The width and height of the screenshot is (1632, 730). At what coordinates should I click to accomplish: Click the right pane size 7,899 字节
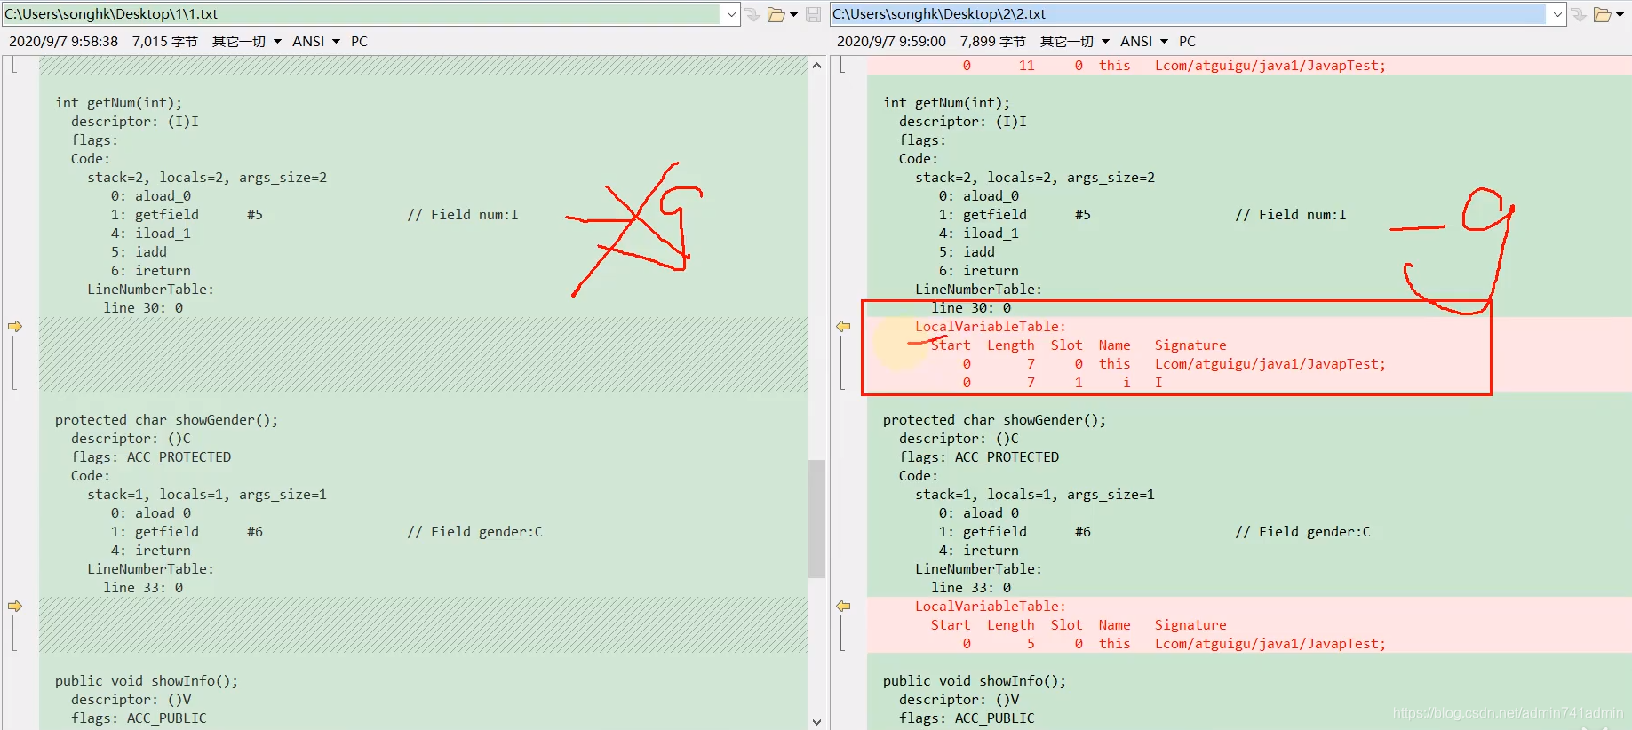tap(992, 41)
